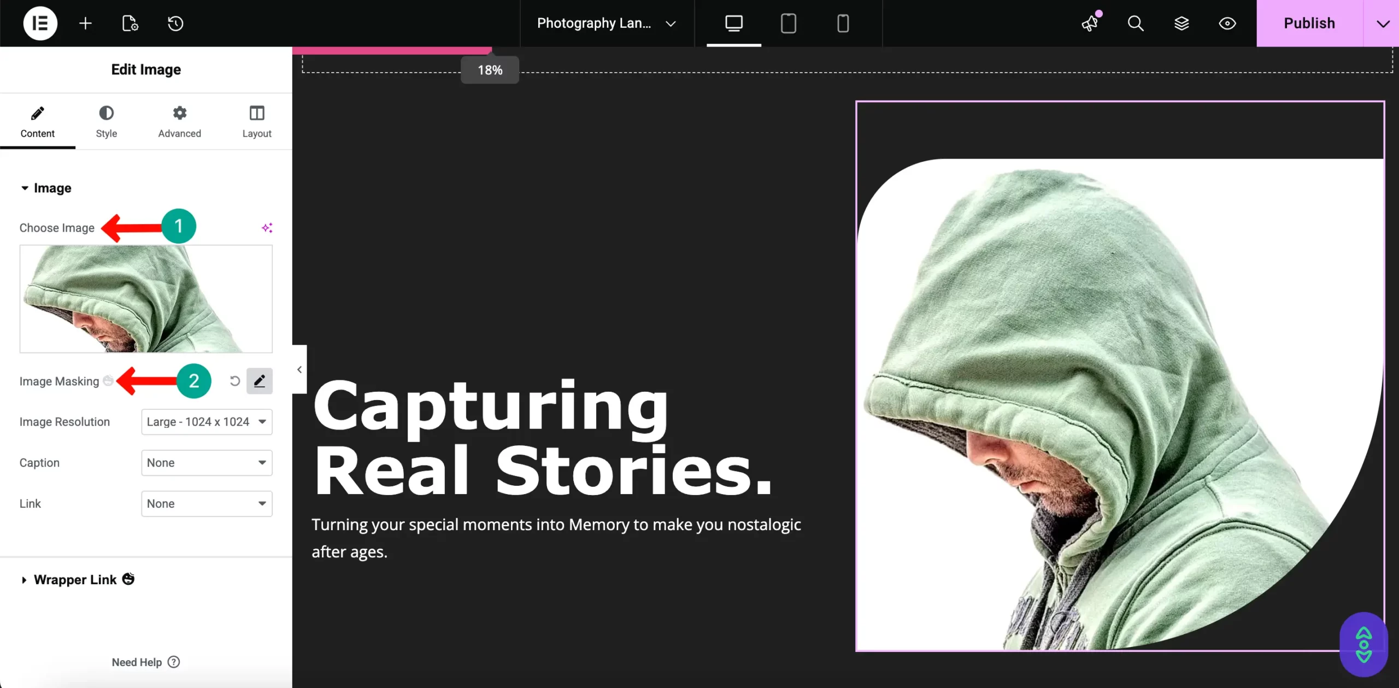Screen dimensions: 1399x688
Task: Edit the image mask with the pencil icon
Action: [x=260, y=381]
